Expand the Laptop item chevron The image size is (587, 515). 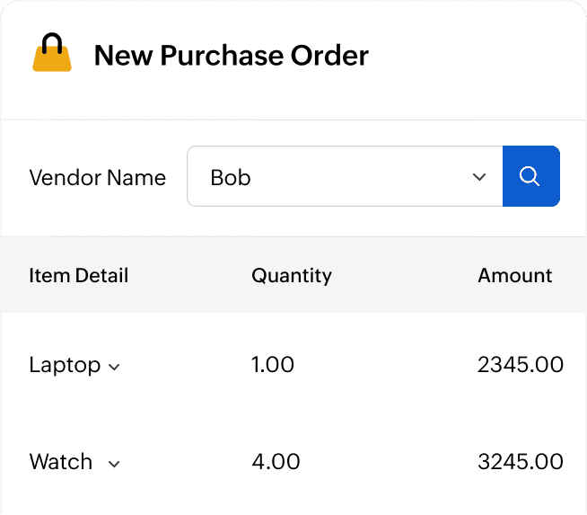(x=114, y=367)
